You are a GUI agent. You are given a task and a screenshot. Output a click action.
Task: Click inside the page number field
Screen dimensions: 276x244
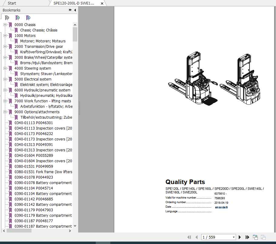click(212, 237)
